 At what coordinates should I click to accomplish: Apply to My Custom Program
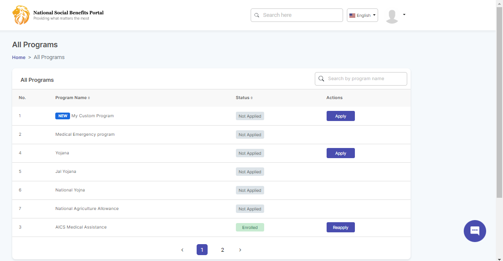340,116
